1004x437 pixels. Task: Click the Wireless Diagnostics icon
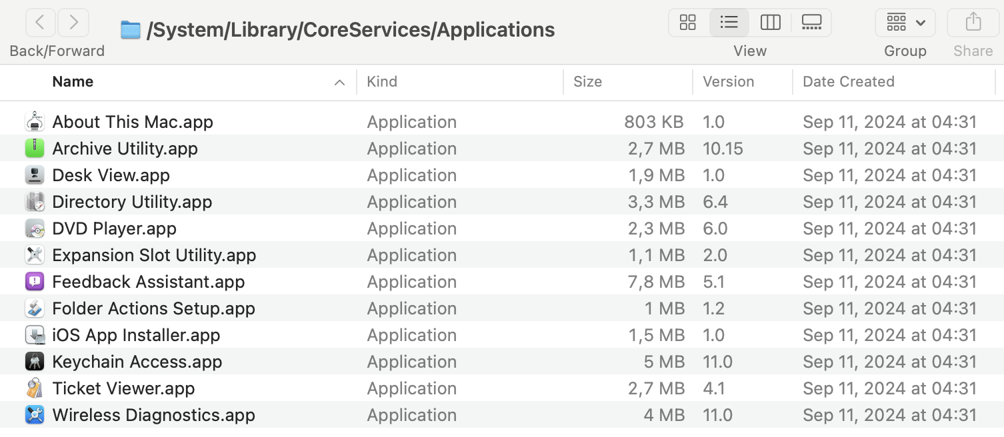click(x=35, y=415)
